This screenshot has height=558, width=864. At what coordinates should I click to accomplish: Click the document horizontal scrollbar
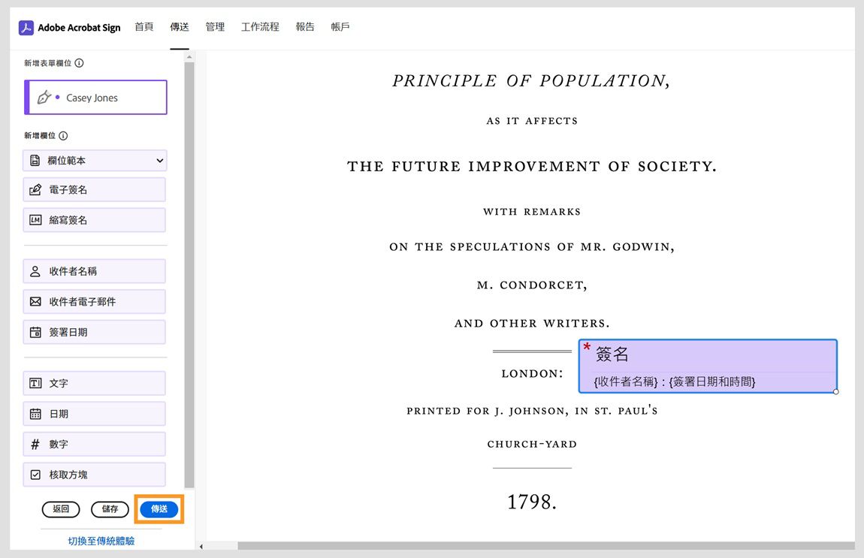click(x=546, y=546)
